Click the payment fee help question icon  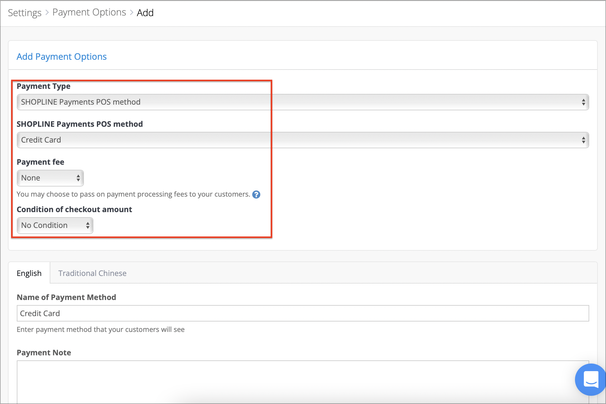[256, 194]
